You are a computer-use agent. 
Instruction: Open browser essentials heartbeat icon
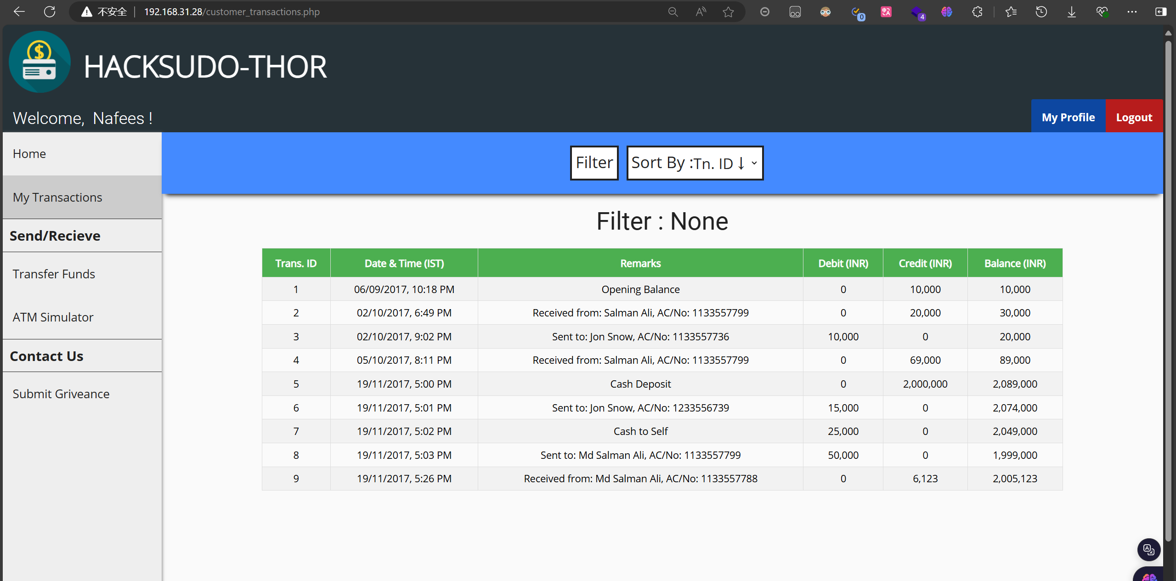click(1102, 12)
